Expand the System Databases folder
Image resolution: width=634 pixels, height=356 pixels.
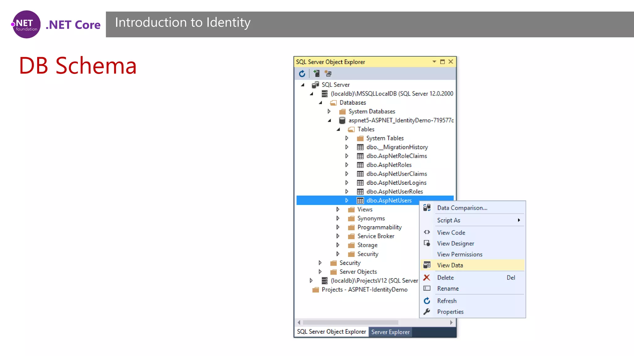(x=329, y=111)
